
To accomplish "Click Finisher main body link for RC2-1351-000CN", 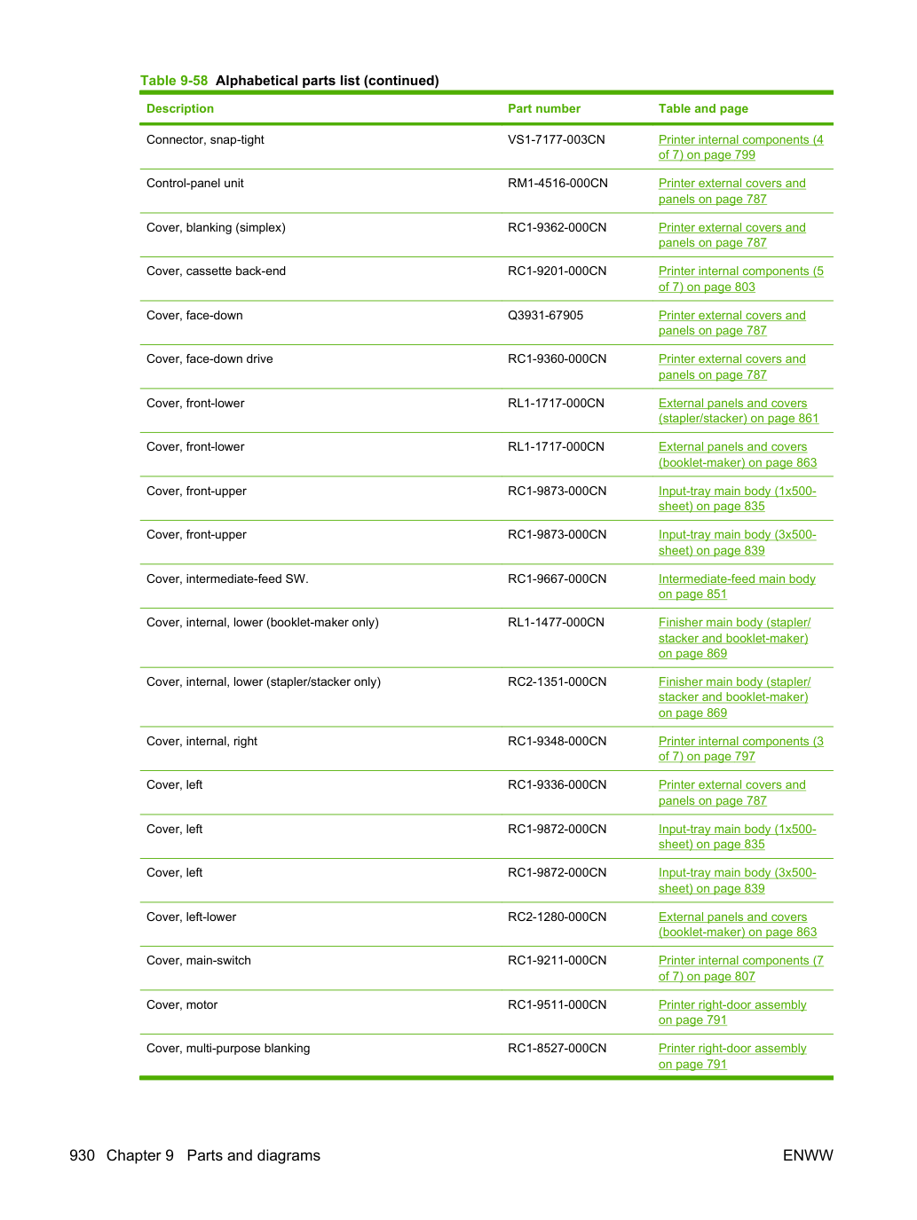I will pos(734,697).
